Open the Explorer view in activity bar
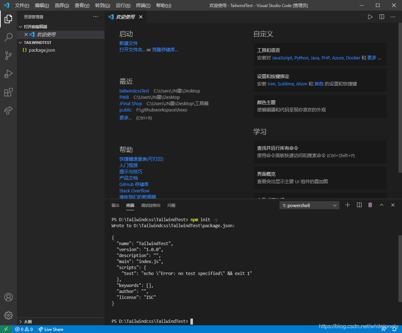 8,19
